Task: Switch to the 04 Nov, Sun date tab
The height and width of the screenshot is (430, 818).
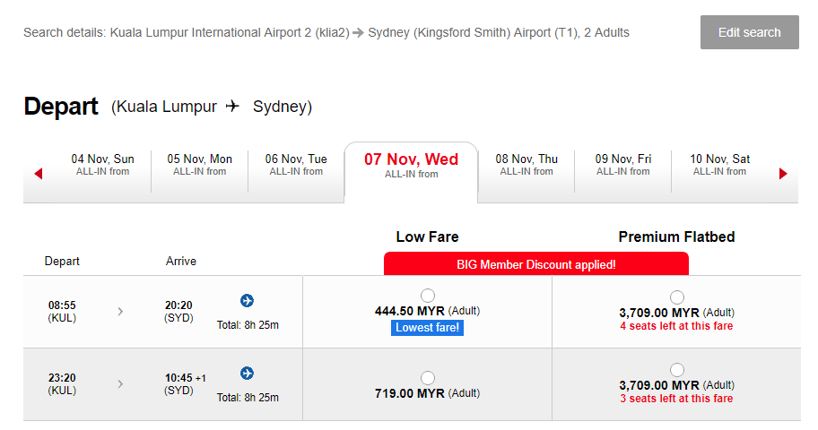Action: (103, 165)
